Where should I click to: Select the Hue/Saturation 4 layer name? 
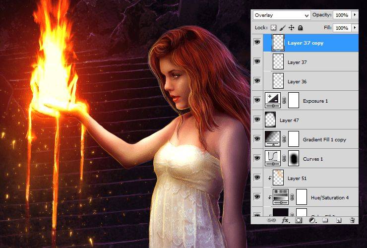tap(330, 197)
